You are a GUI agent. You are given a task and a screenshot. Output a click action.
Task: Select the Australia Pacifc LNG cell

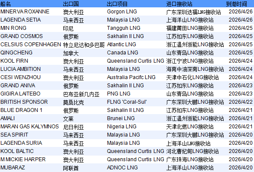click(131, 77)
